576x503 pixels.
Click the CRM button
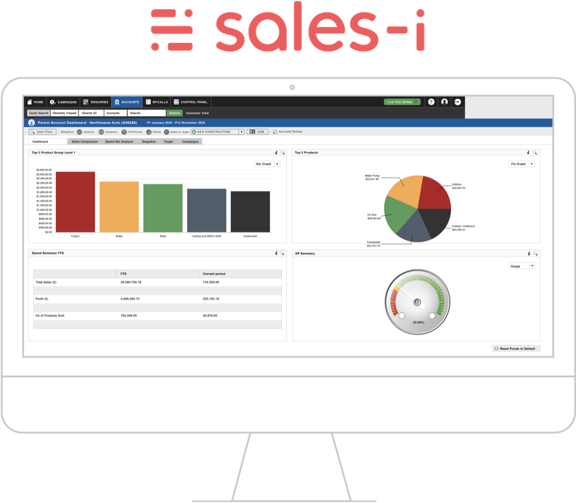tap(258, 132)
